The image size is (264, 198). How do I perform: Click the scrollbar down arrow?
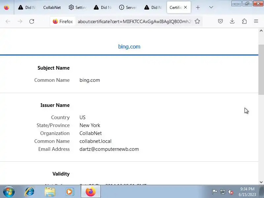tap(261, 182)
